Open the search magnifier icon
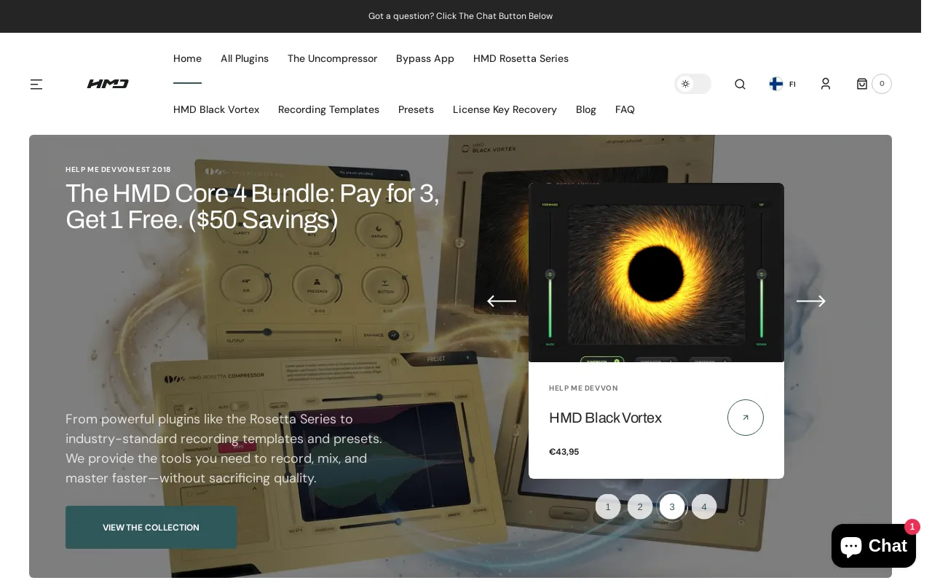The image size is (932, 583). pos(740,85)
